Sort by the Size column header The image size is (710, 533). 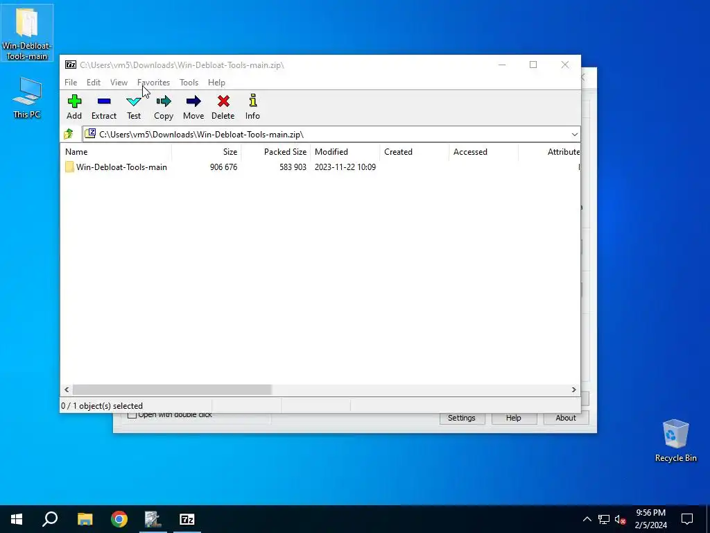click(207, 152)
